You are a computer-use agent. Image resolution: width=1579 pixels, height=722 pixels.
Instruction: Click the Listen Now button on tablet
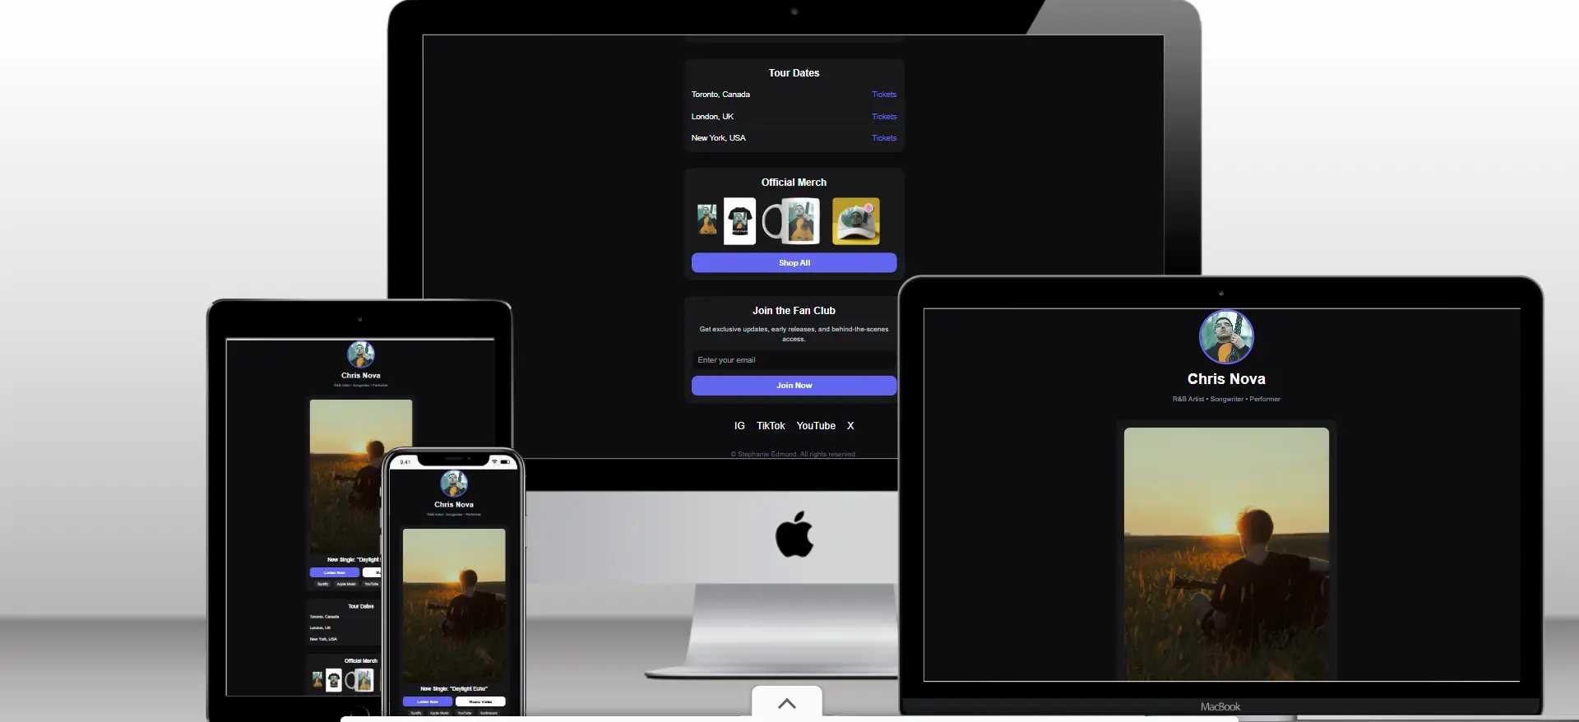point(335,572)
